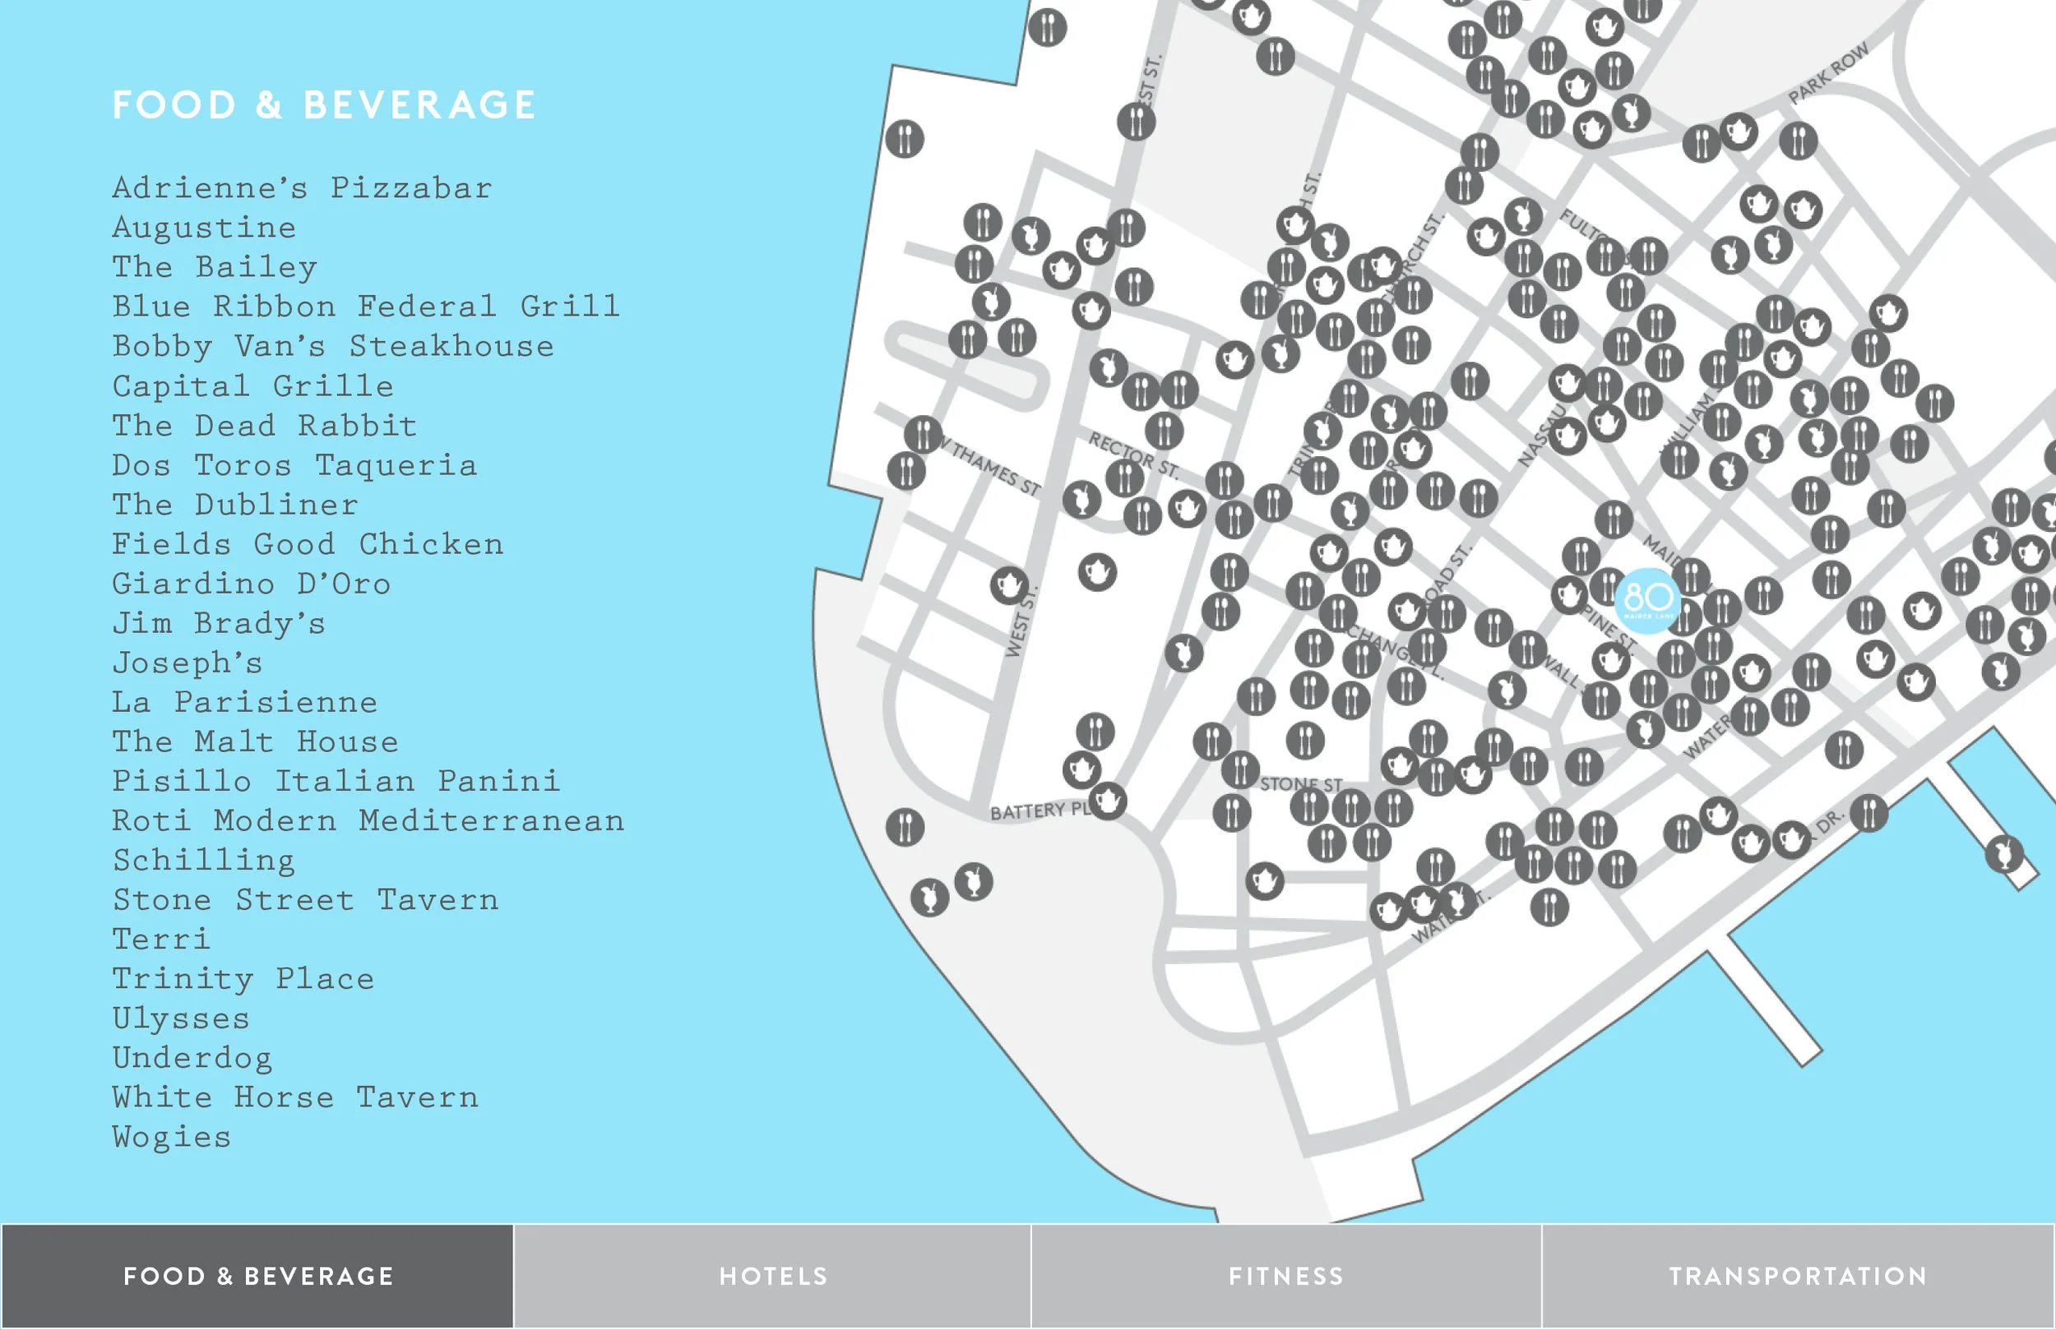Click White Horse Tavern
Image resolution: width=2056 pixels, height=1330 pixels.
pyautogui.click(x=295, y=1097)
